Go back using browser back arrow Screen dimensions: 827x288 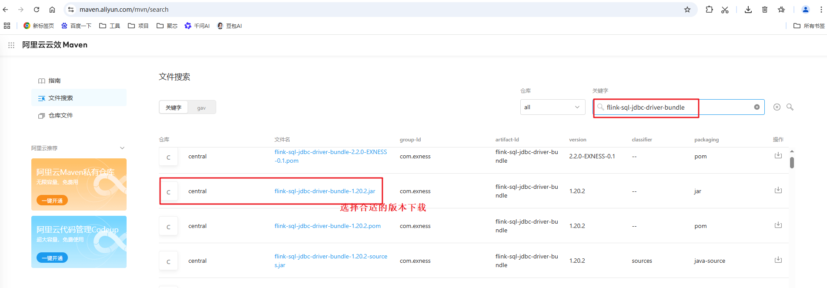click(6, 10)
